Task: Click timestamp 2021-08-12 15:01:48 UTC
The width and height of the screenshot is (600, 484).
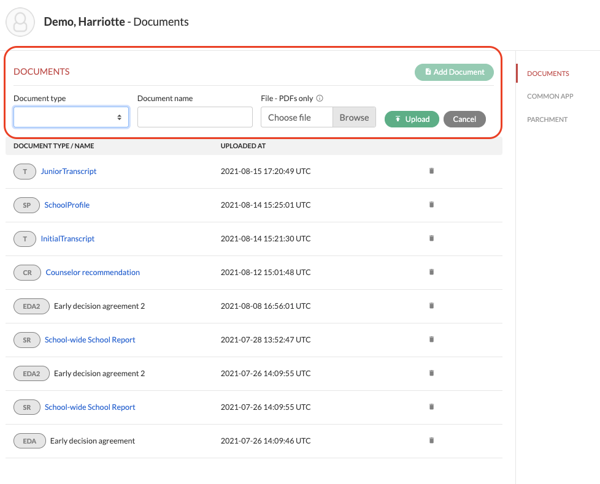Action: click(x=266, y=273)
